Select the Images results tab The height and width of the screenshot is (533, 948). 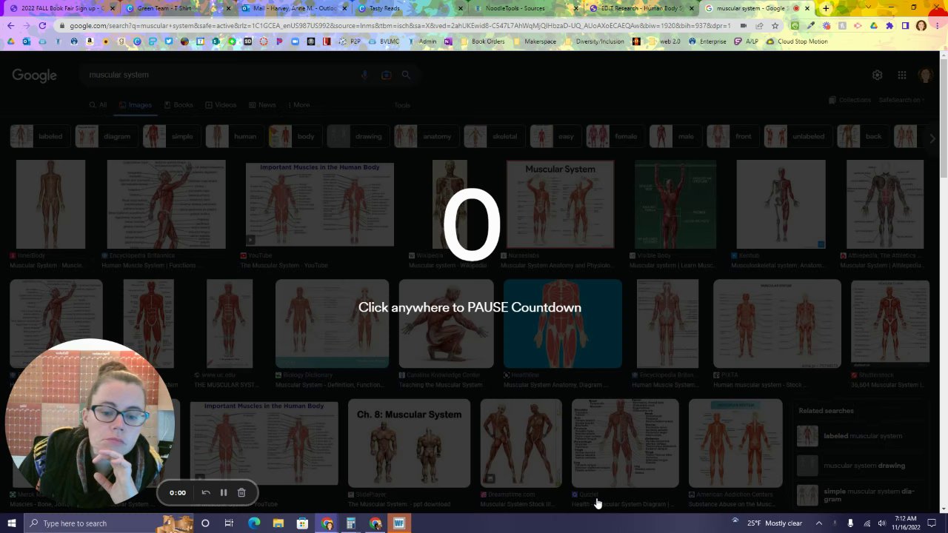[135, 105]
